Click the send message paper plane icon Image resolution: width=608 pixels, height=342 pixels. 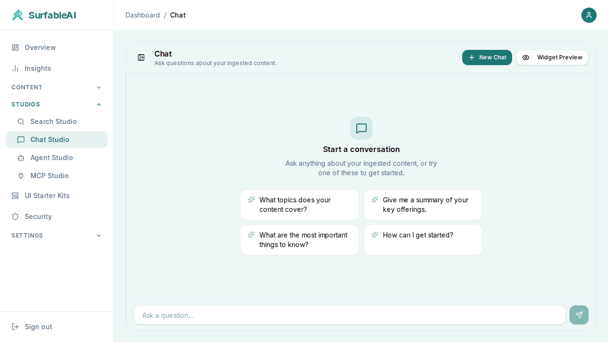[x=579, y=315]
